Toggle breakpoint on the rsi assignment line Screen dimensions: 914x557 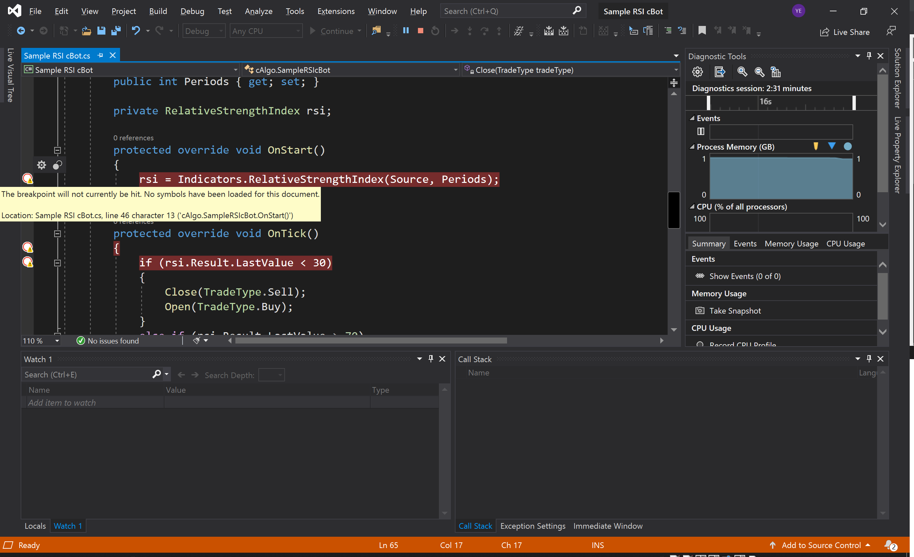pyautogui.click(x=28, y=179)
